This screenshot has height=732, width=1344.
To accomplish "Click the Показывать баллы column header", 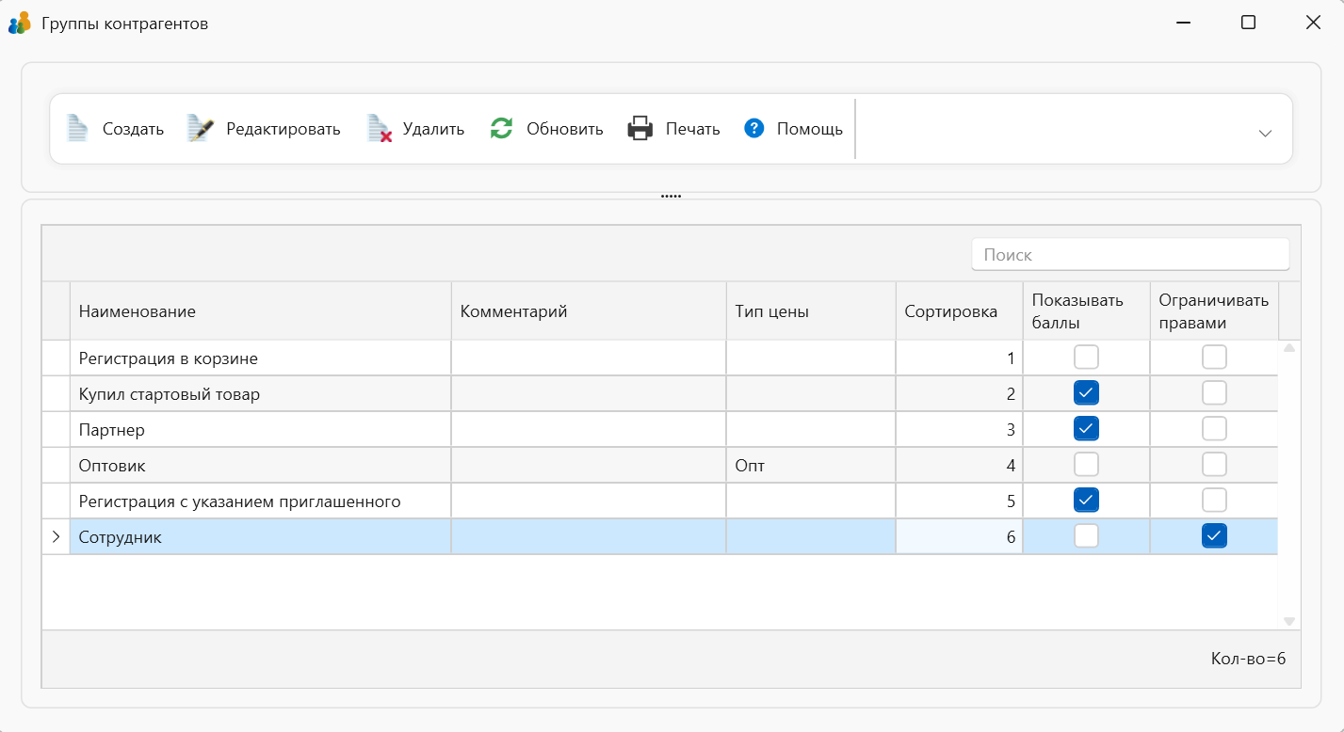I will pos(1087,311).
